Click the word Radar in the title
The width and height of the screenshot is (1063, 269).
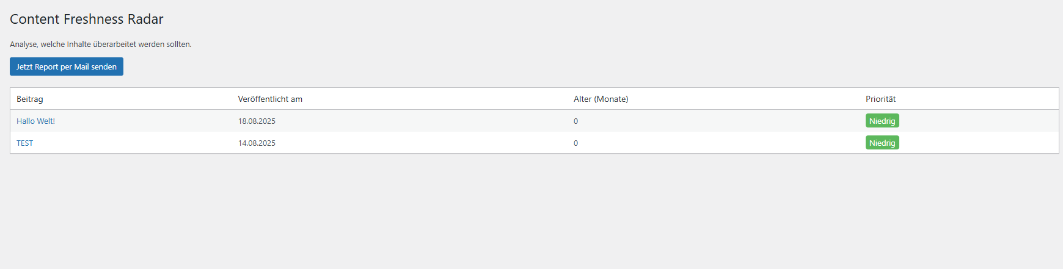click(x=145, y=19)
